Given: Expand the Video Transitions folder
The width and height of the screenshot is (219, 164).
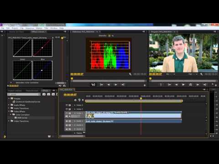Looking at the screenshot, I should coord(9,121).
